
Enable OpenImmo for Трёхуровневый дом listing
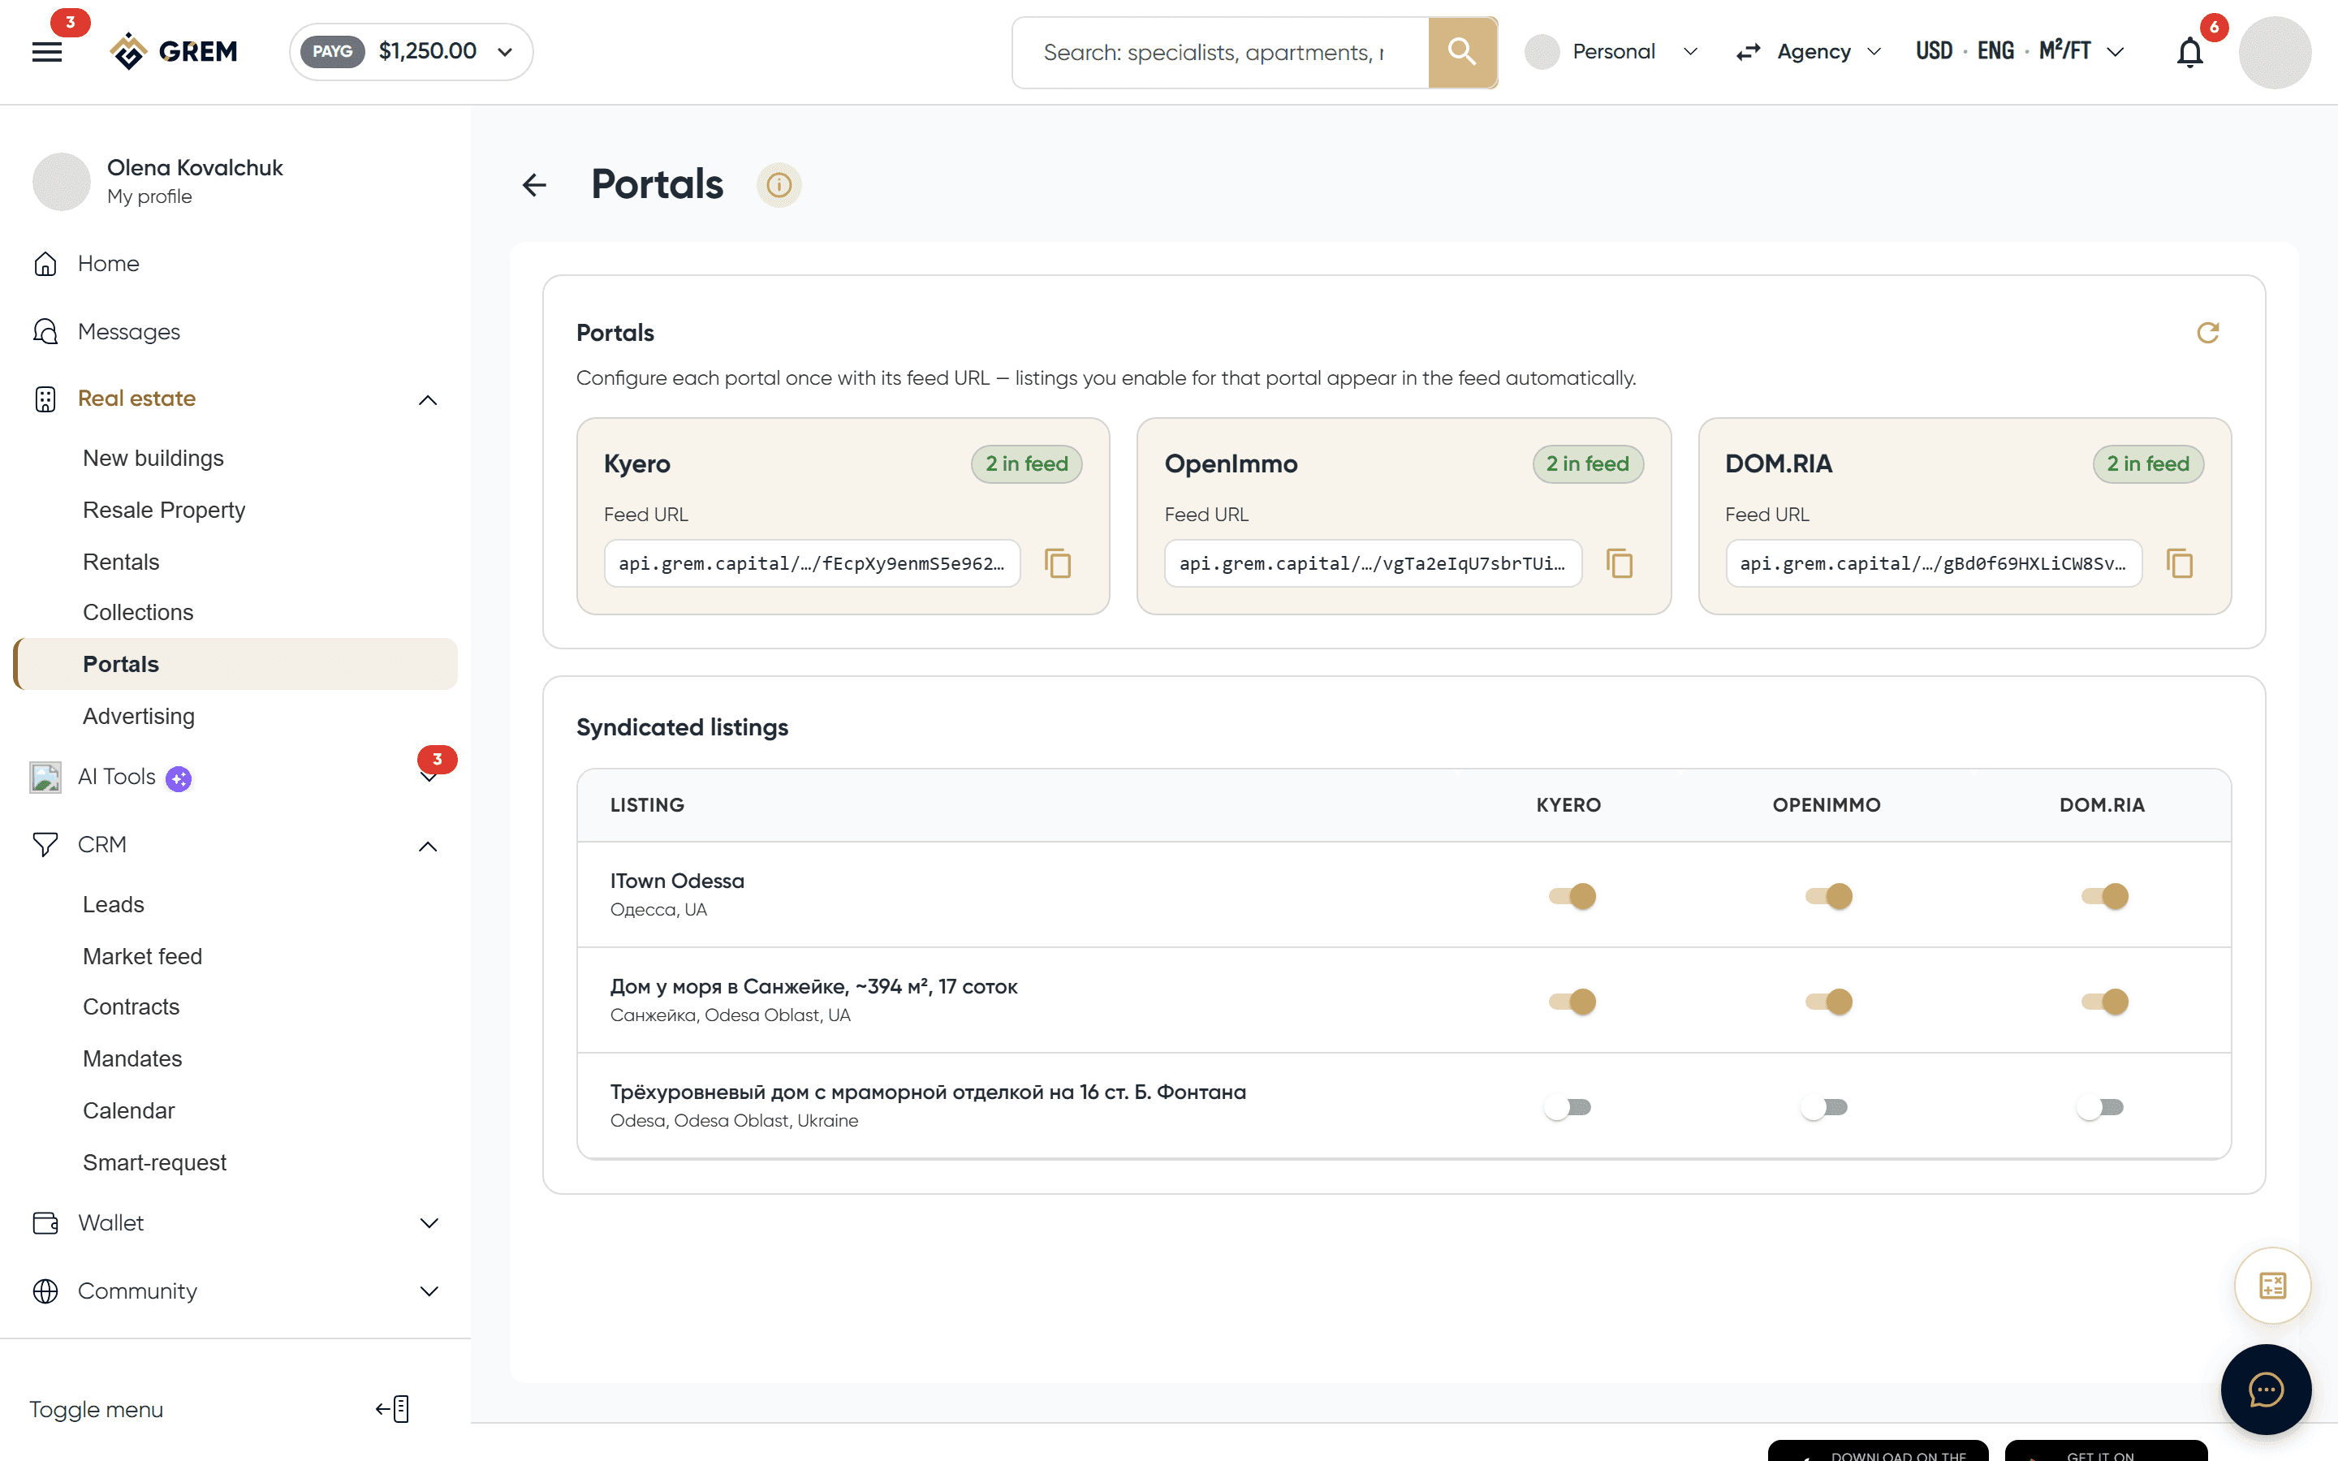pyautogui.click(x=1824, y=1106)
